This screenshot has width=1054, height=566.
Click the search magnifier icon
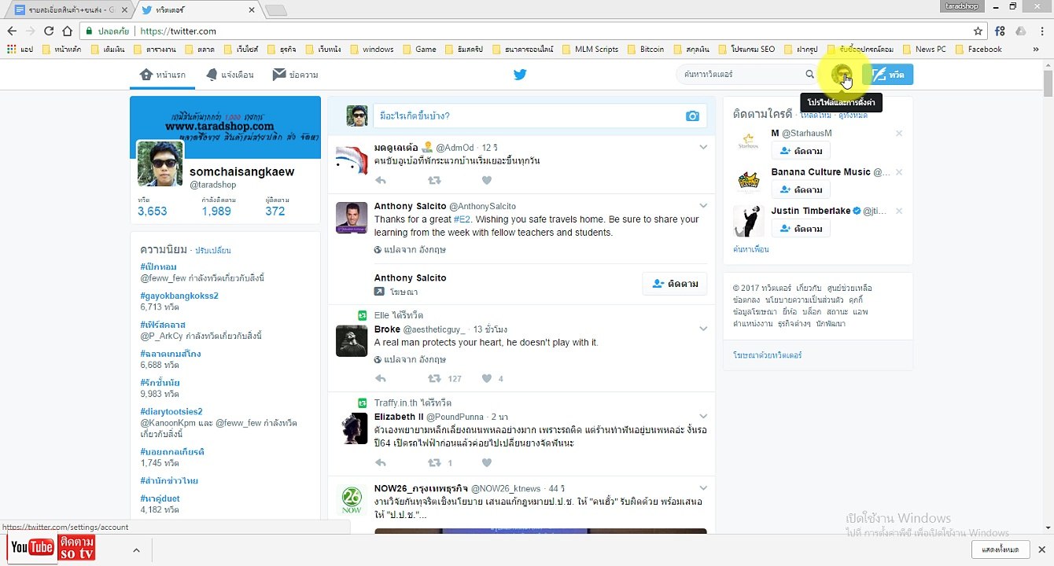click(809, 75)
